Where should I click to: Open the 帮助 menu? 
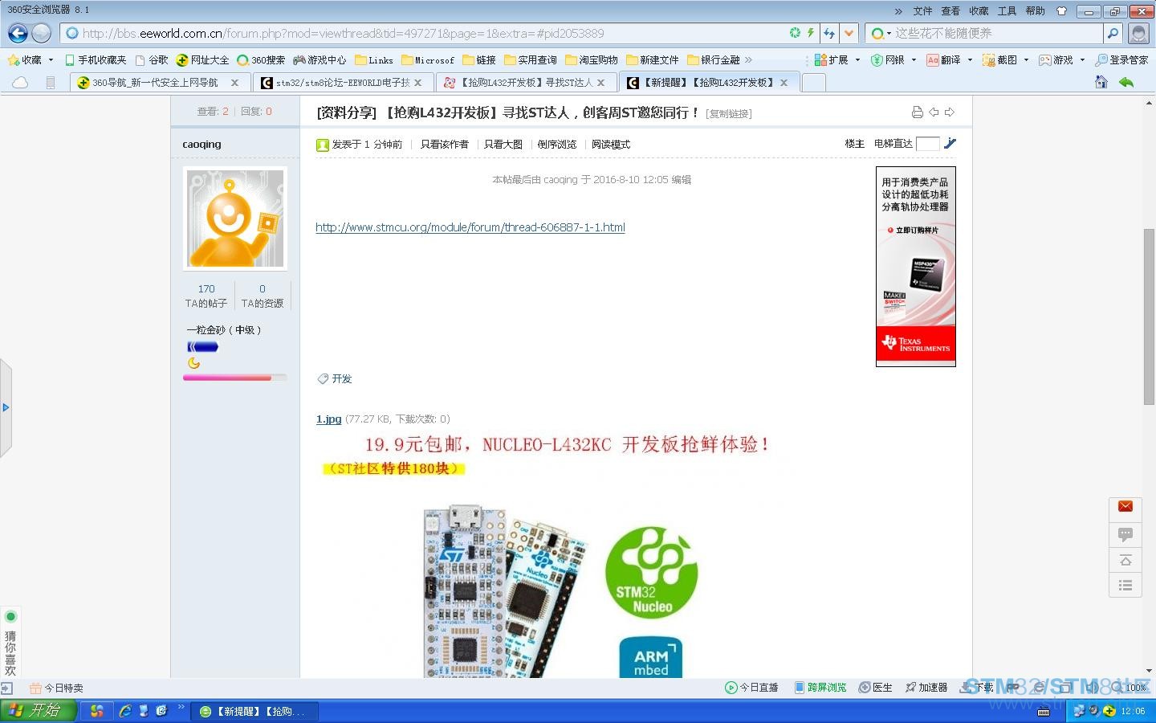click(x=1036, y=11)
